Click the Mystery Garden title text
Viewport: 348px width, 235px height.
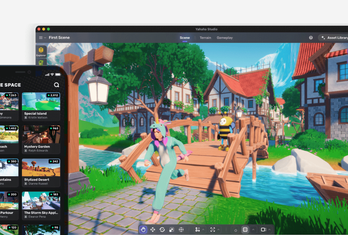[x=37, y=147]
